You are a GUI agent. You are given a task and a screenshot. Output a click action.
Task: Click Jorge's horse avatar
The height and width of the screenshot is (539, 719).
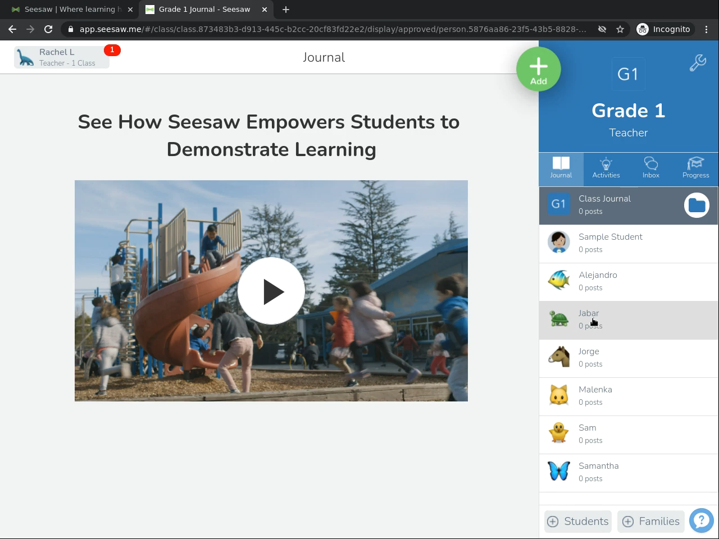click(x=559, y=357)
